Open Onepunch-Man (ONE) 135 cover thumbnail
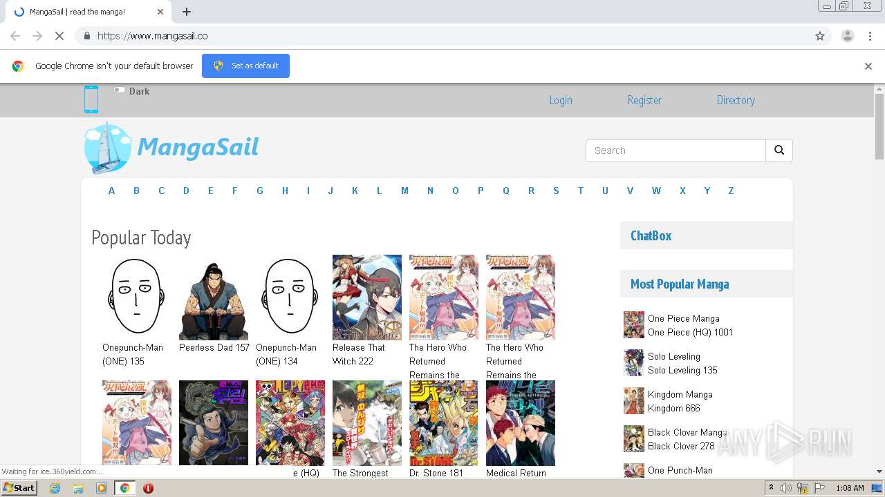 pos(137,297)
